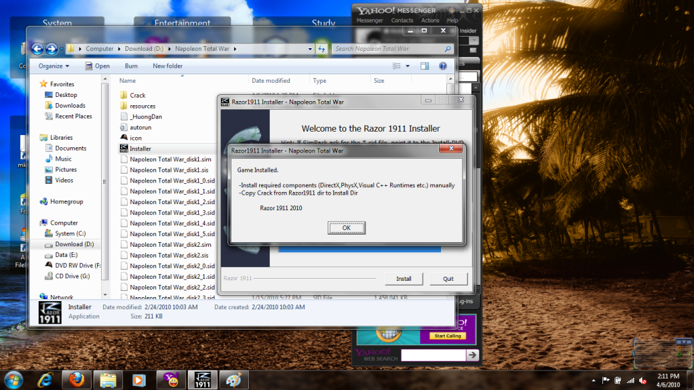Click OK in the Game Installed dialog
Viewport: 694px width, 390px height.
coord(346,228)
